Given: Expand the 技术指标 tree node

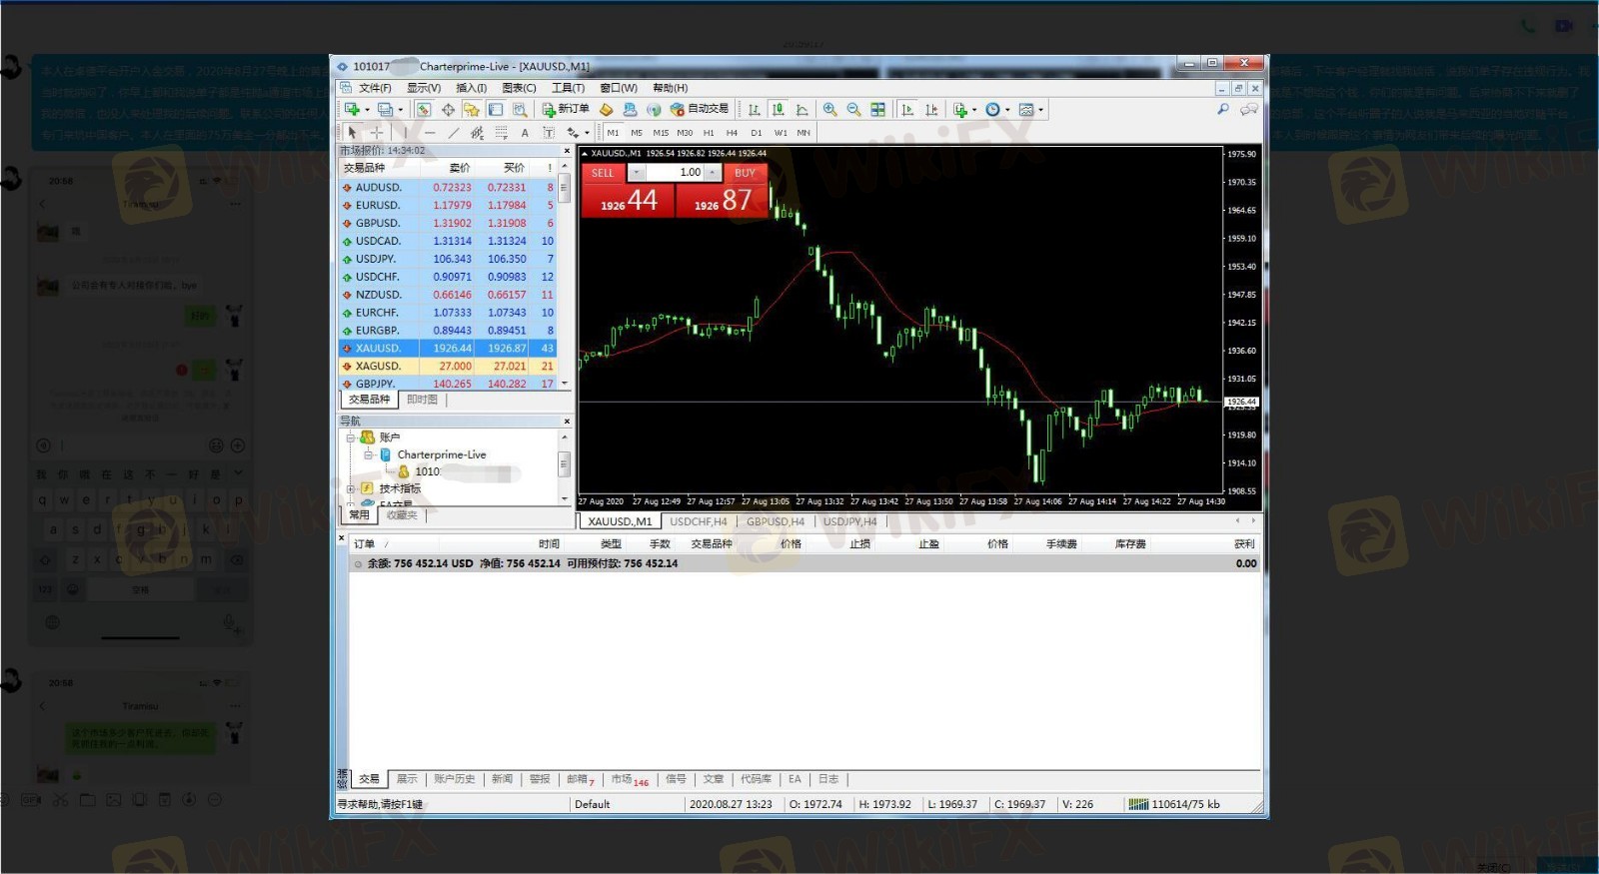Looking at the screenshot, I should pos(351,488).
